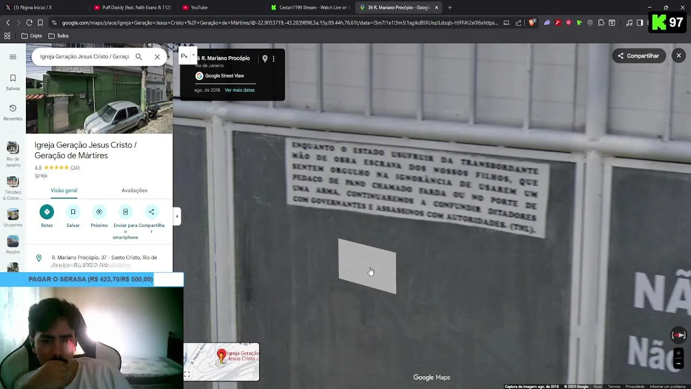Viewport: 691px width, 389px height.
Task: Click Compartilhar button on Street View
Action: pos(639,56)
